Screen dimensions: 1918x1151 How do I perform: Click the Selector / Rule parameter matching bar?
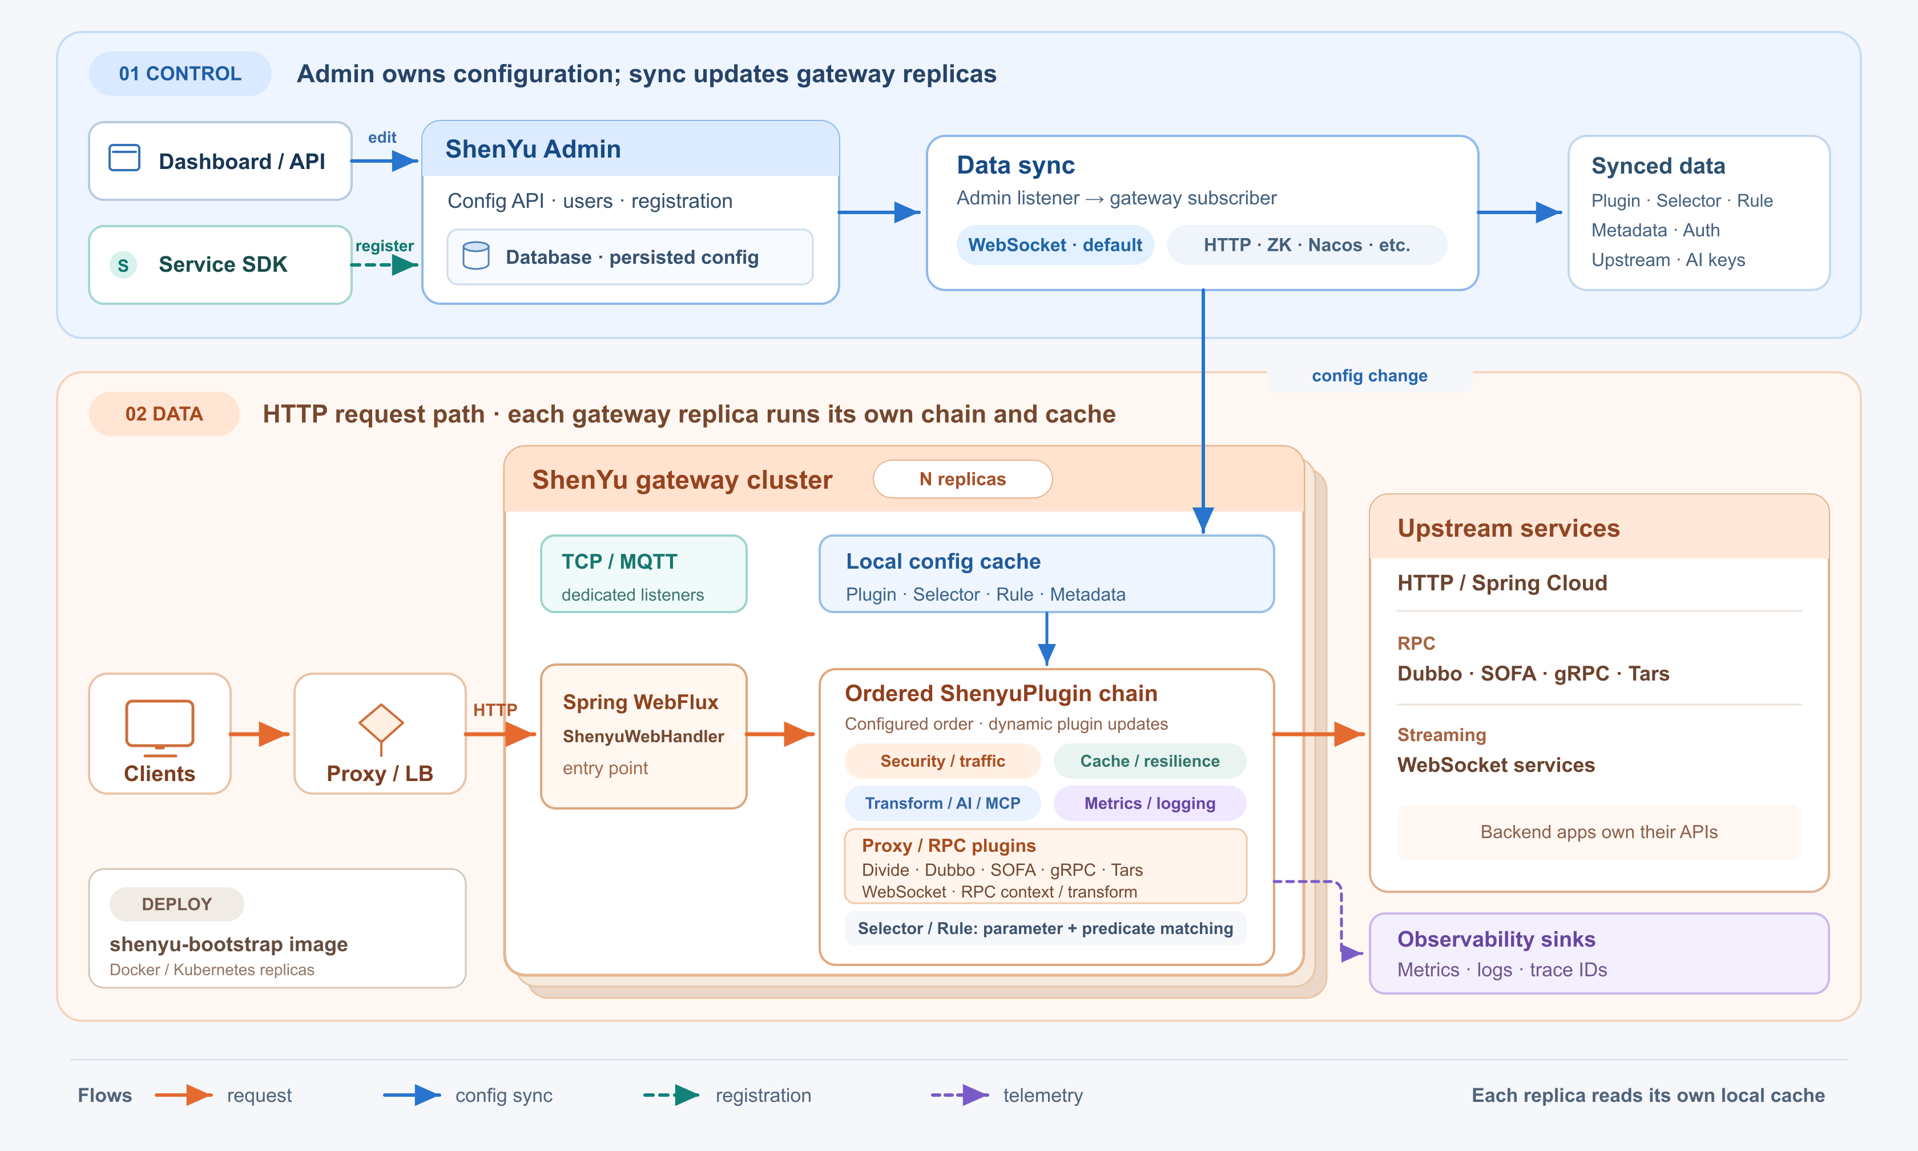tap(1046, 928)
